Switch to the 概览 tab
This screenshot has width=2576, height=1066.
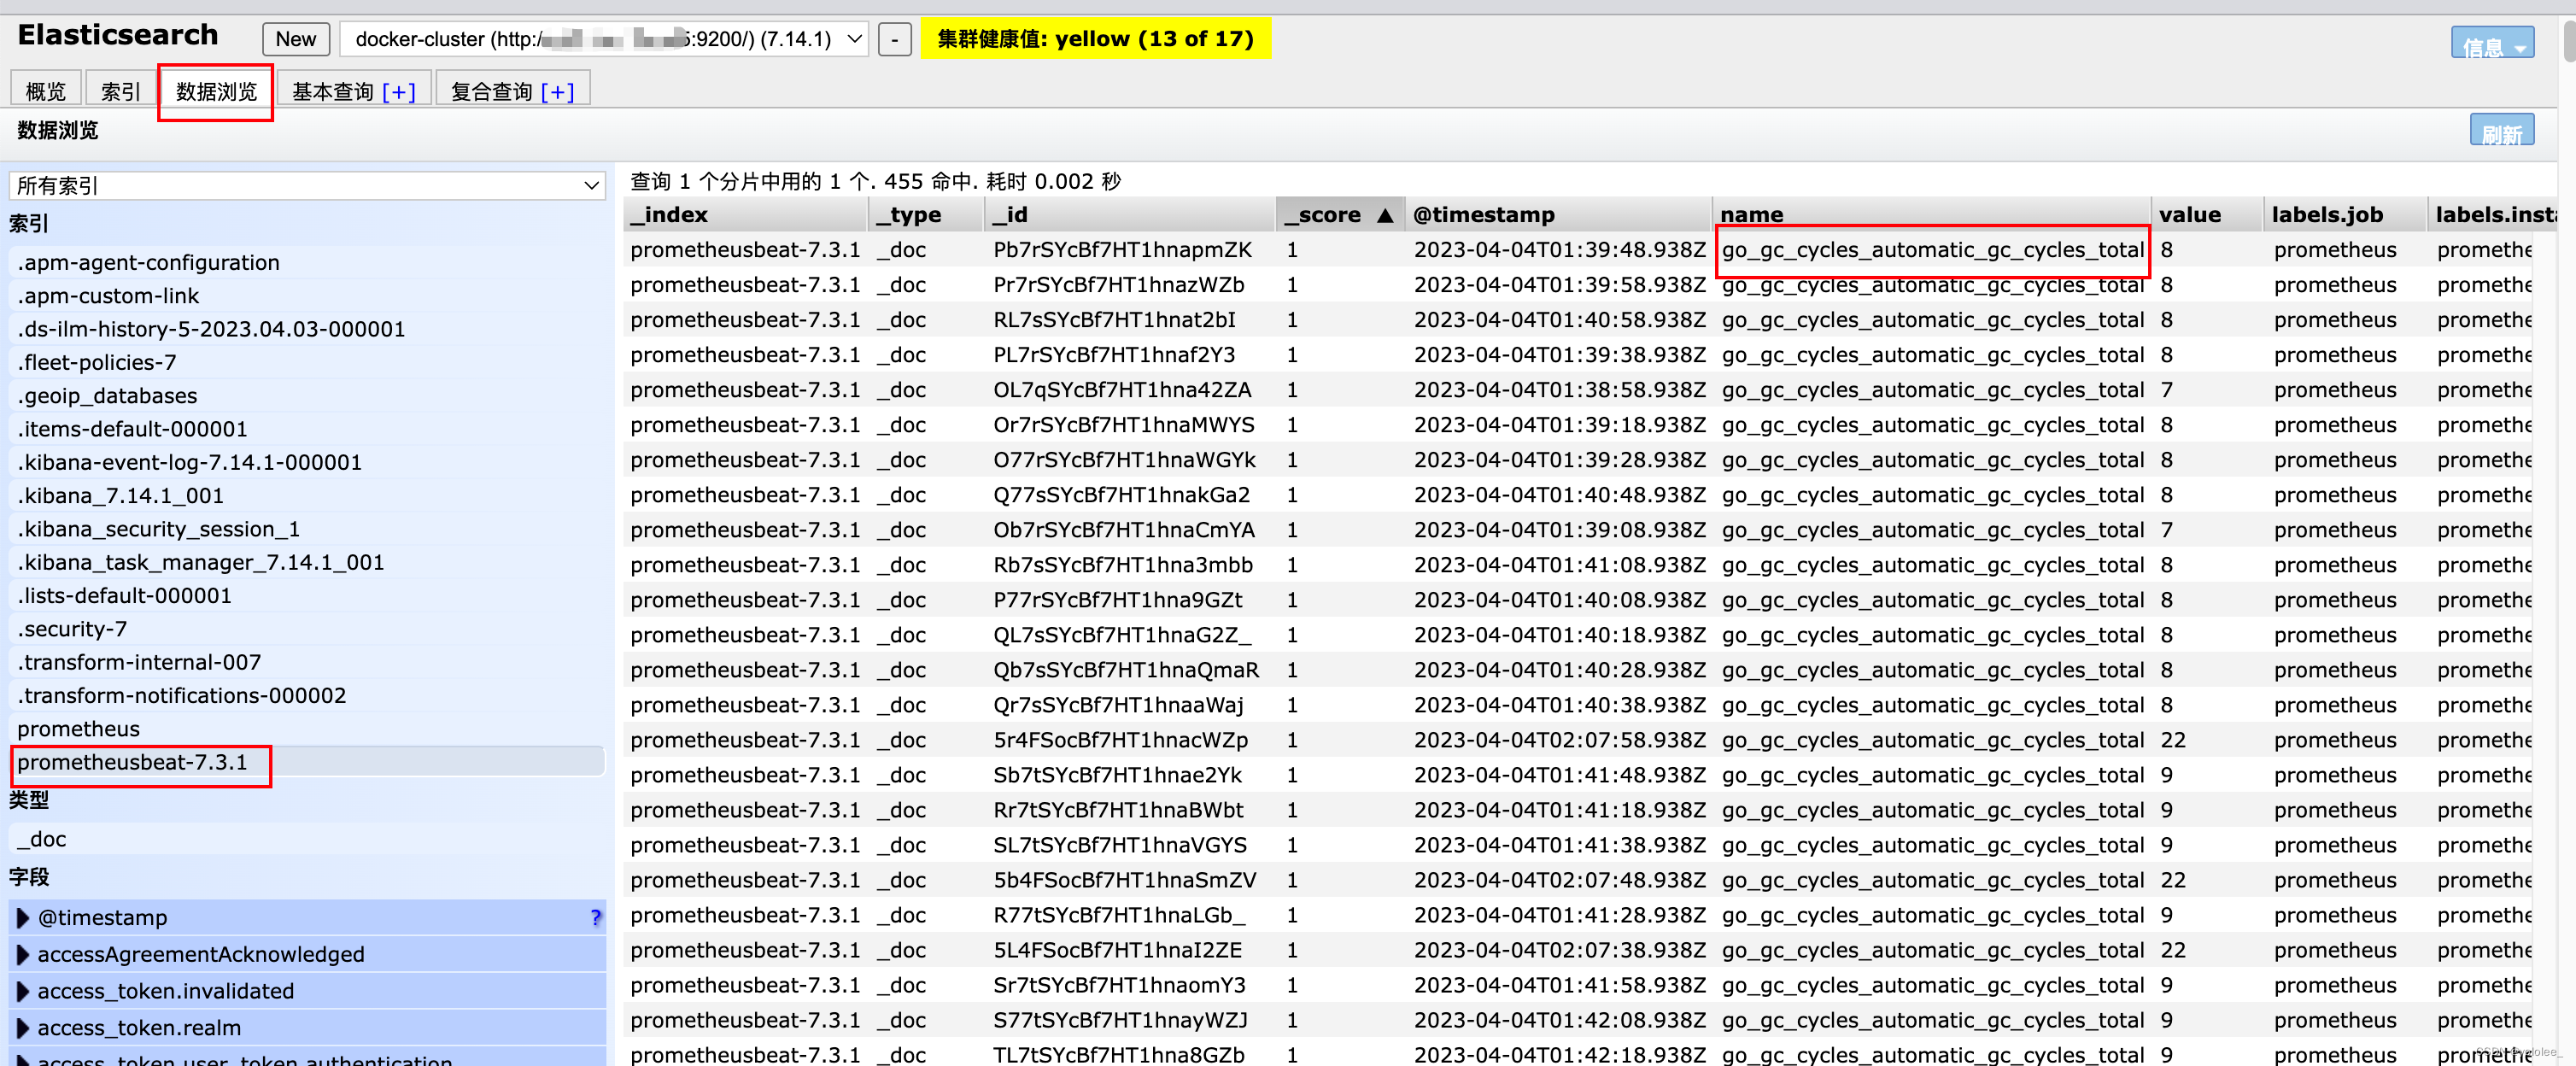tap(45, 91)
